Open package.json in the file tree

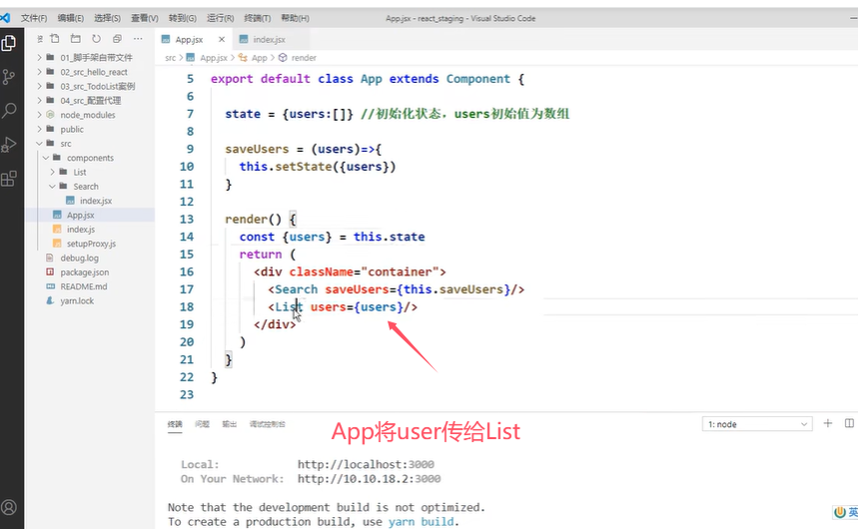coord(84,271)
